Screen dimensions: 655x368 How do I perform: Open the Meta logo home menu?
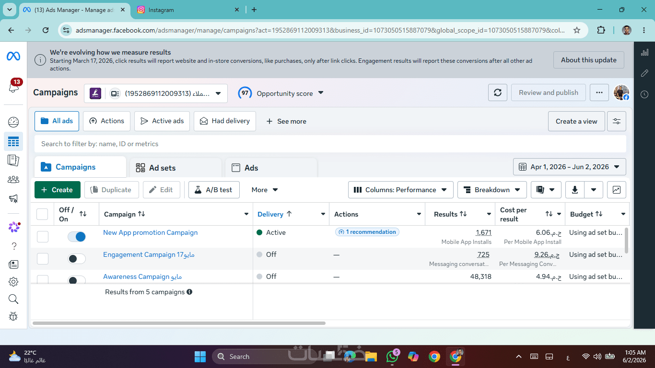click(x=13, y=56)
